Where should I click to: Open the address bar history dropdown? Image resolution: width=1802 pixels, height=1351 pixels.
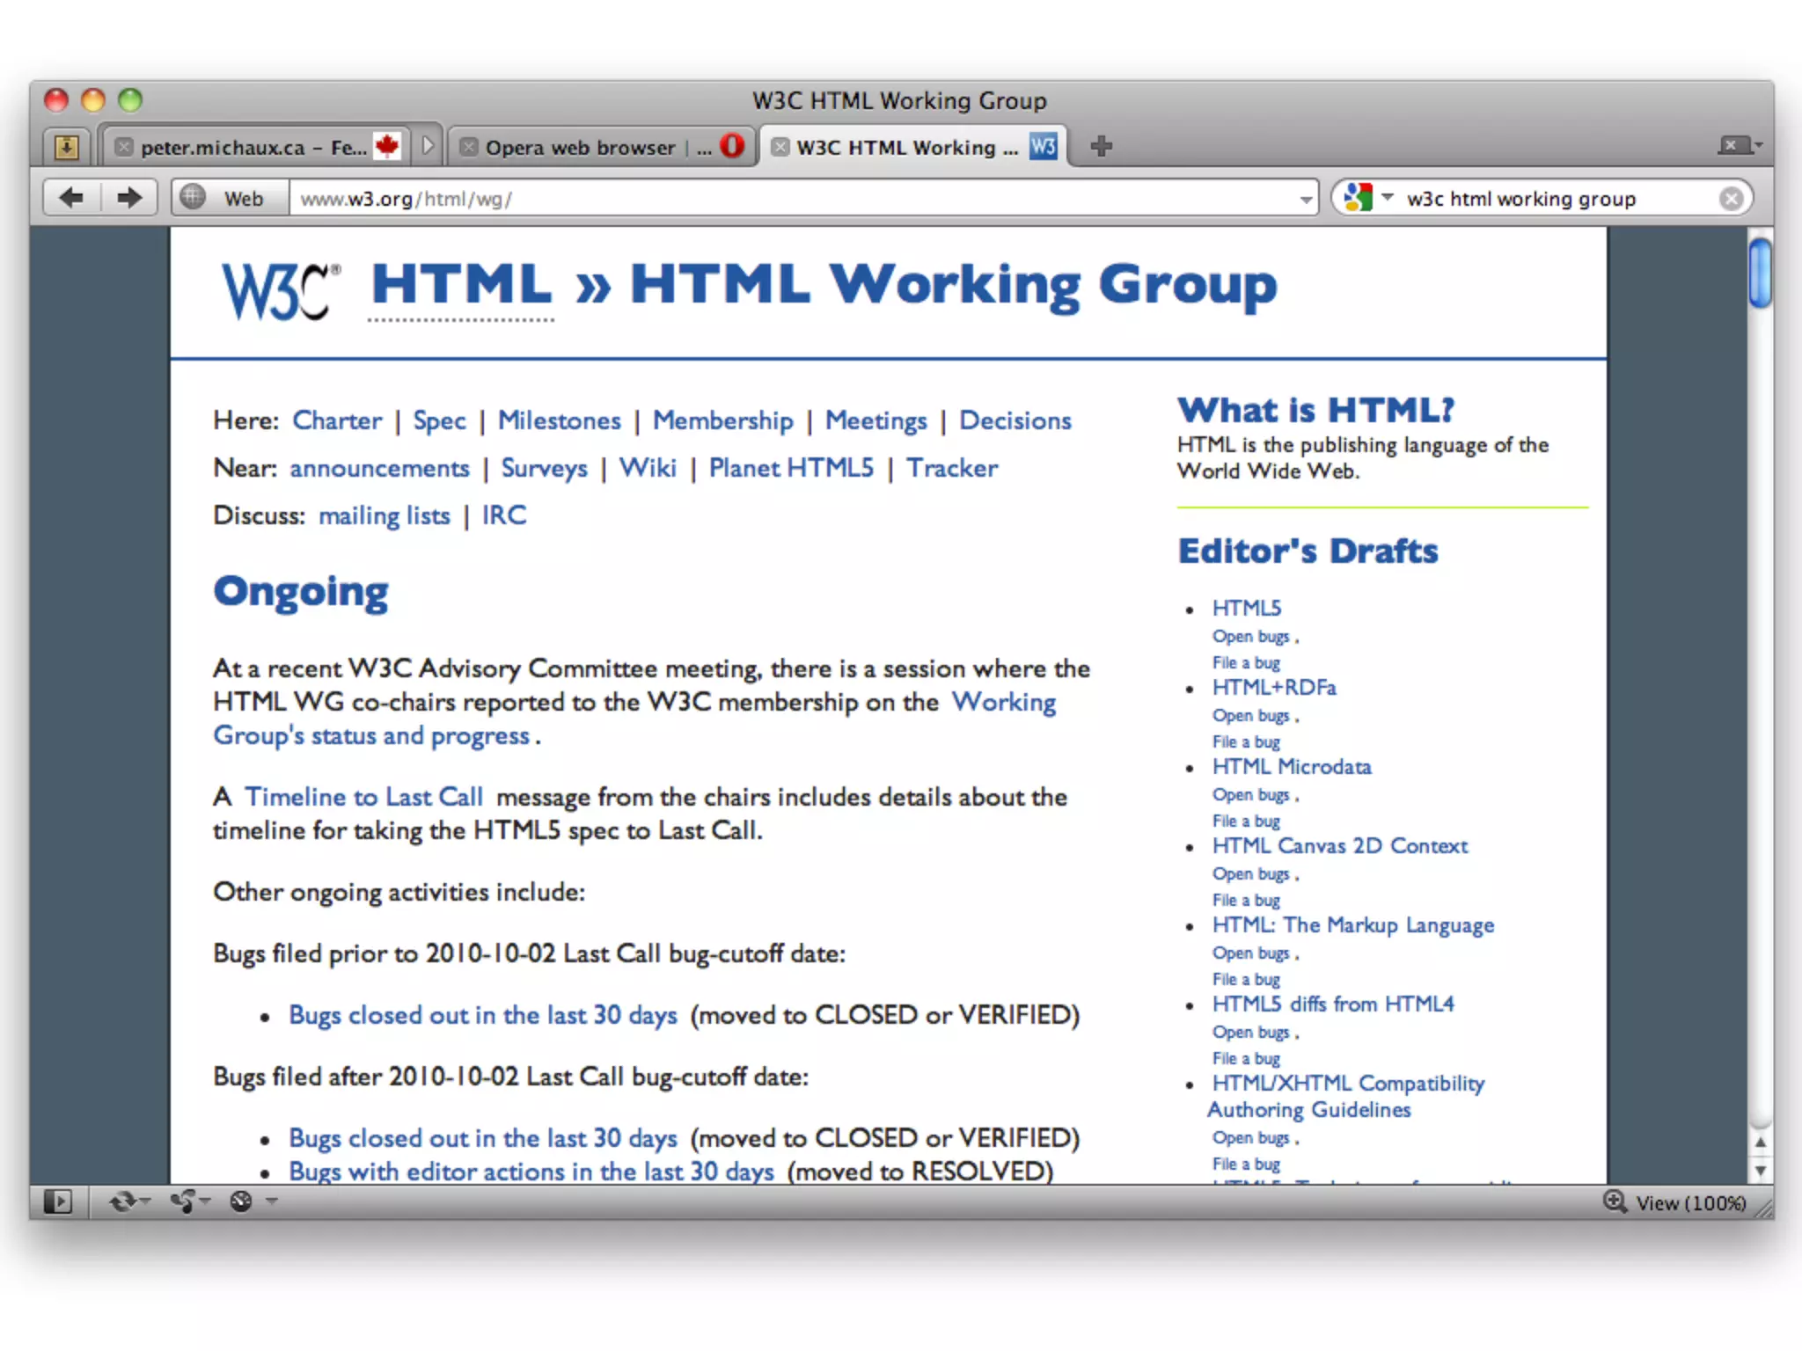point(1306,200)
